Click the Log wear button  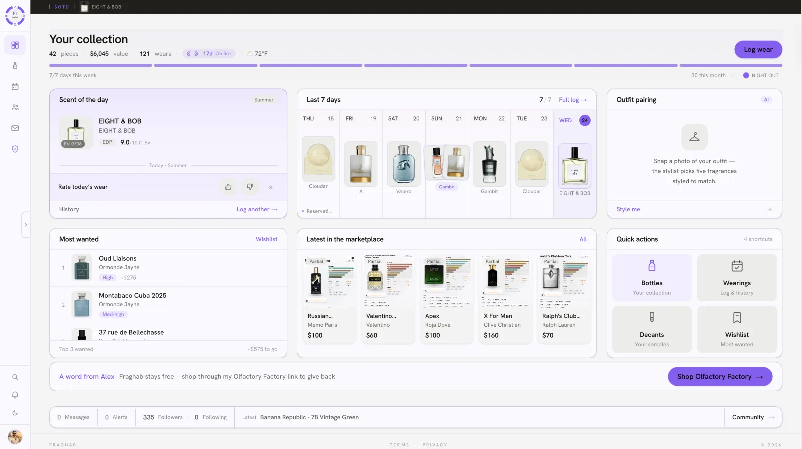pos(758,49)
